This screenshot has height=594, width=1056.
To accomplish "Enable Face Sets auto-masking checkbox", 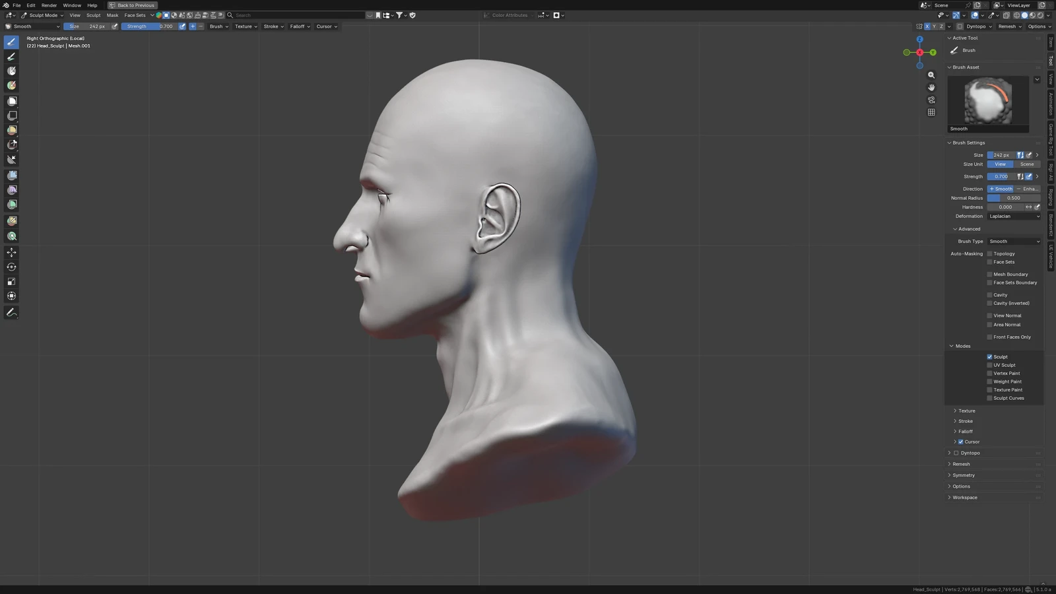I will click(x=989, y=262).
